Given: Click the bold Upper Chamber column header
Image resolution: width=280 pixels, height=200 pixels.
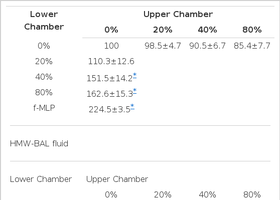Looking at the screenshot, I should [178, 14].
